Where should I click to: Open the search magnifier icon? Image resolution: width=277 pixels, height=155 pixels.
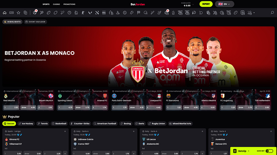pos(272,13)
